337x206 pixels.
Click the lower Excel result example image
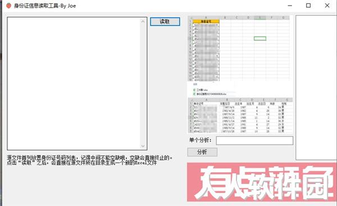tap(240, 116)
